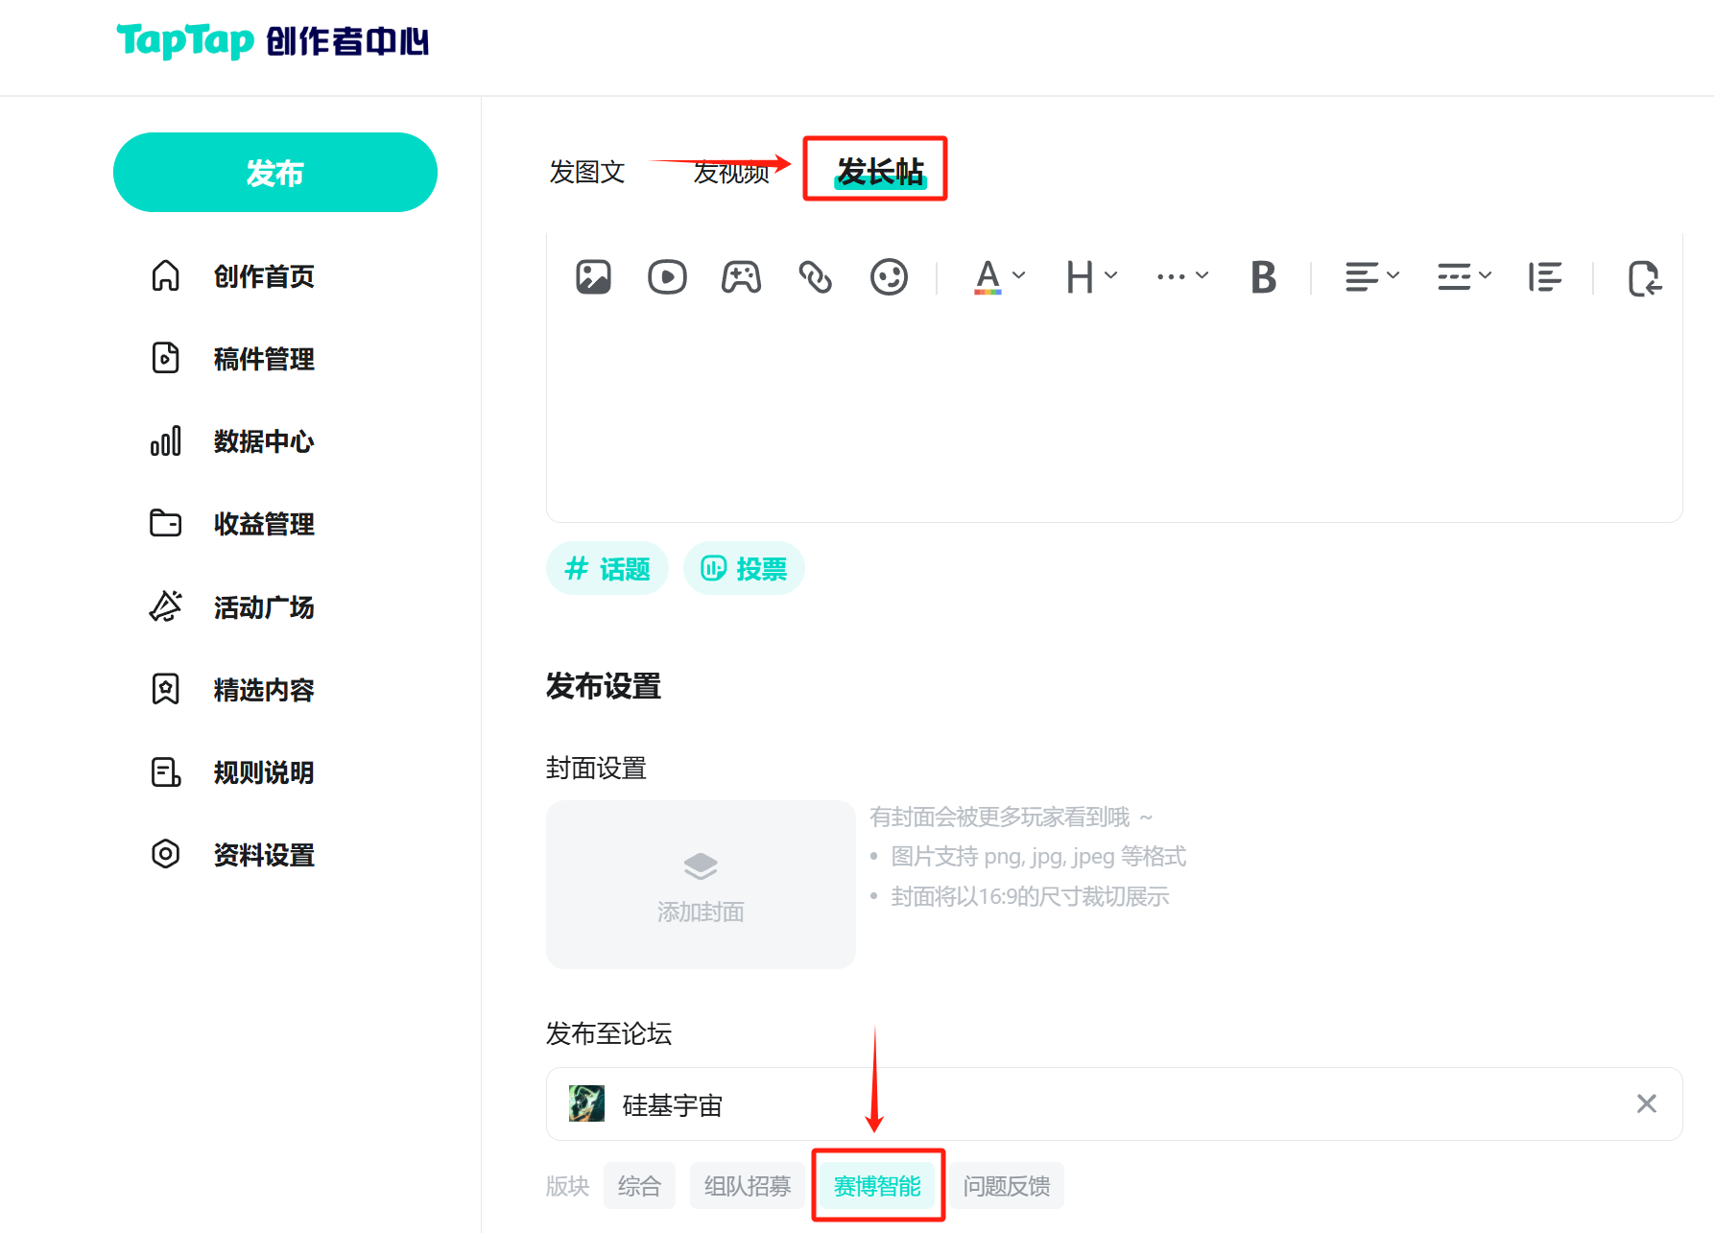Select the 综合 section tag
Image resolution: width=1714 pixels, height=1233 pixels.
pyautogui.click(x=639, y=1186)
